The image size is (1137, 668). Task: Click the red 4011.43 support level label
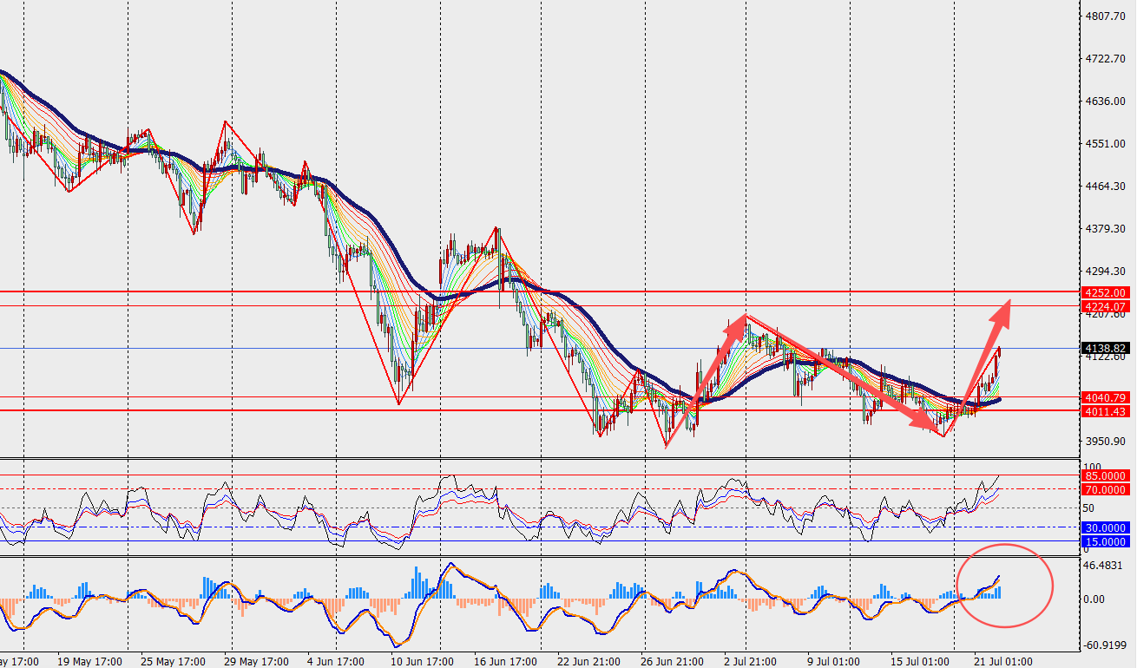[x=1106, y=411]
